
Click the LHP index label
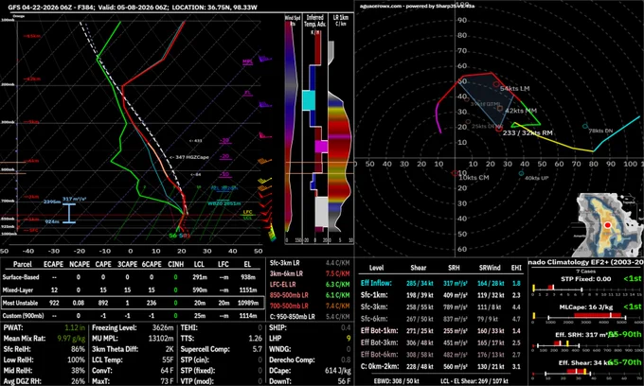(276, 339)
